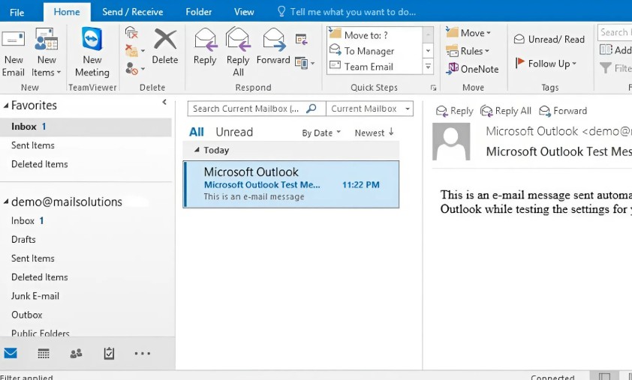The height and width of the screenshot is (380, 632).
Task: Open the Follow Up flag menu
Action: [x=546, y=63]
